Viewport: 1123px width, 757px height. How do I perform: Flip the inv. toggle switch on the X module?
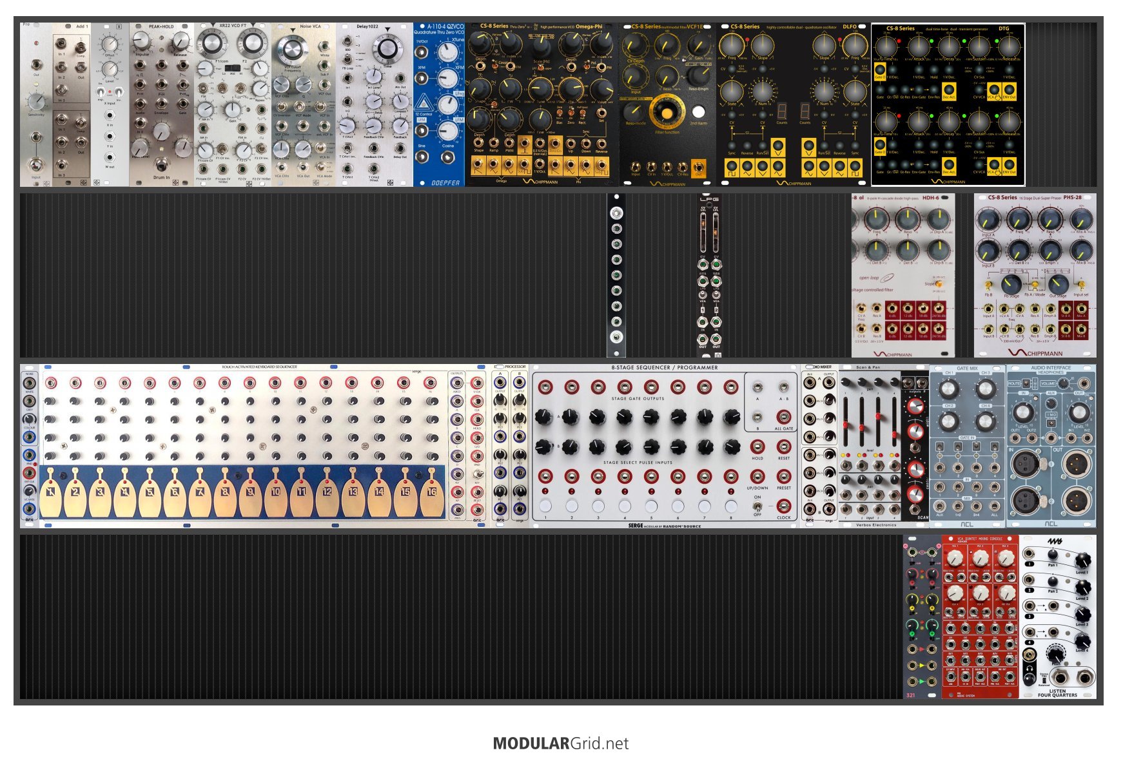point(118,91)
